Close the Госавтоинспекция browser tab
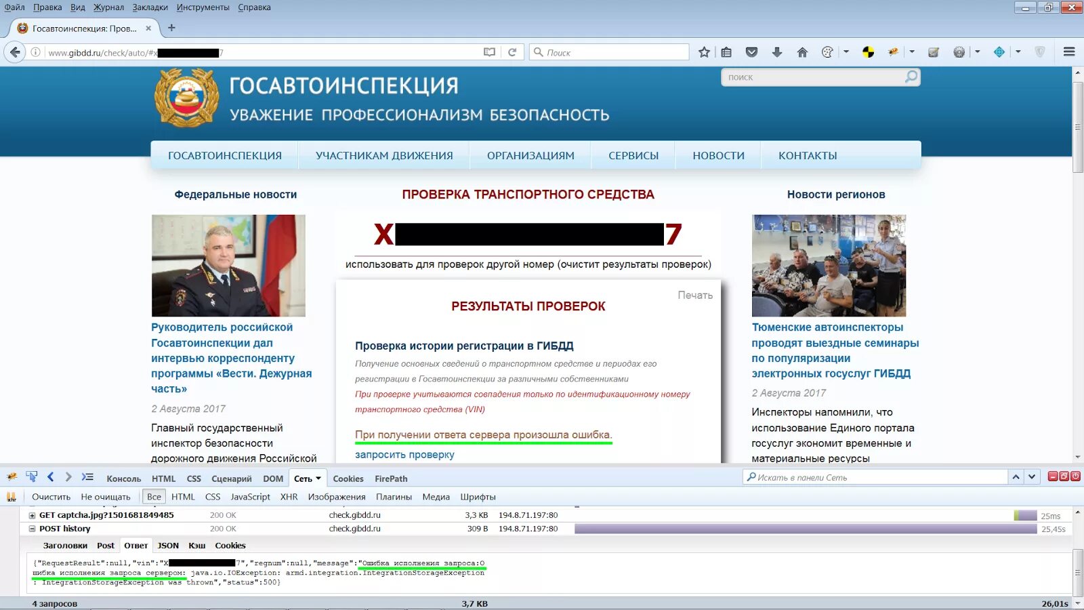Screen dimensions: 1084x610 (x=148, y=28)
